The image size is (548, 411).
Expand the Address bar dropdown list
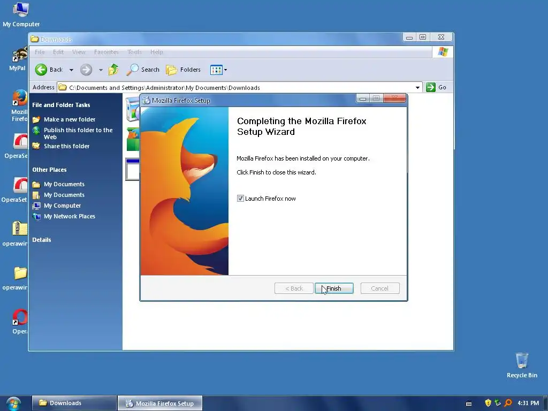tap(417, 87)
